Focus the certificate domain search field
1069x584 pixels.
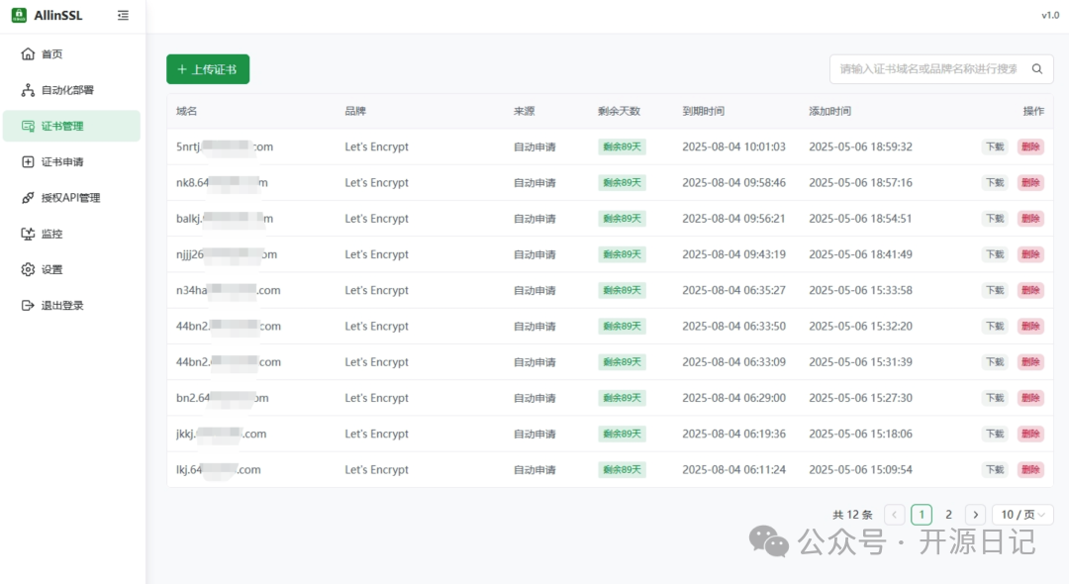tap(927, 69)
